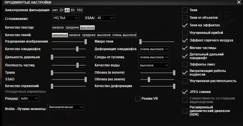
Task: Open the Рендер auto dropdown
Action: 29,98
